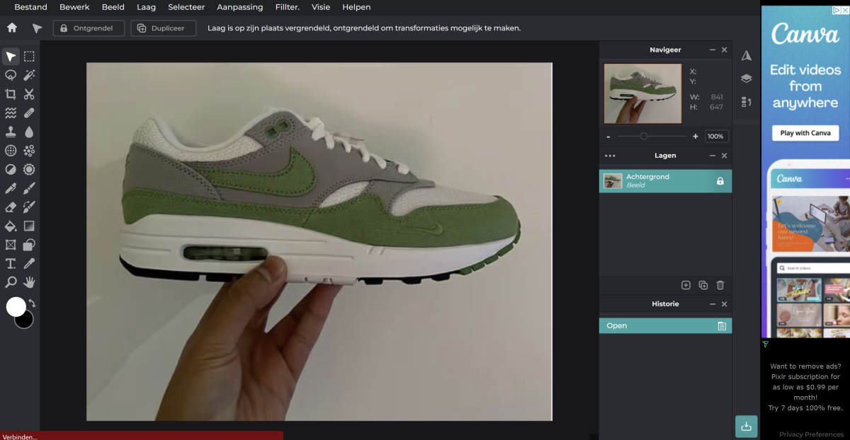Screen dimensions: 850x440
Task: Pick the Clone Stamp tool
Action: [11, 132]
